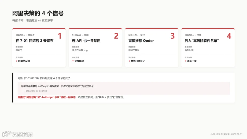247x139 pixels.
Task: Click the label "SIGNAL · 范围"
Action: click(x=80, y=35)
